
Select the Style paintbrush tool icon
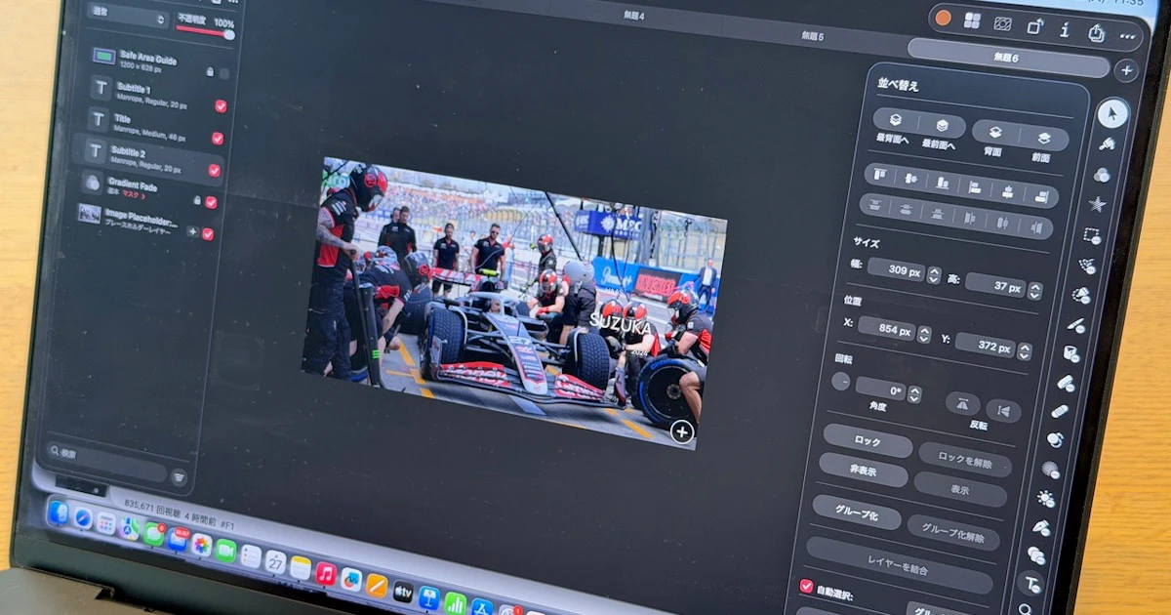1108,143
